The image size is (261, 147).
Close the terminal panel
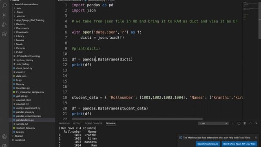[x=256, y=123]
